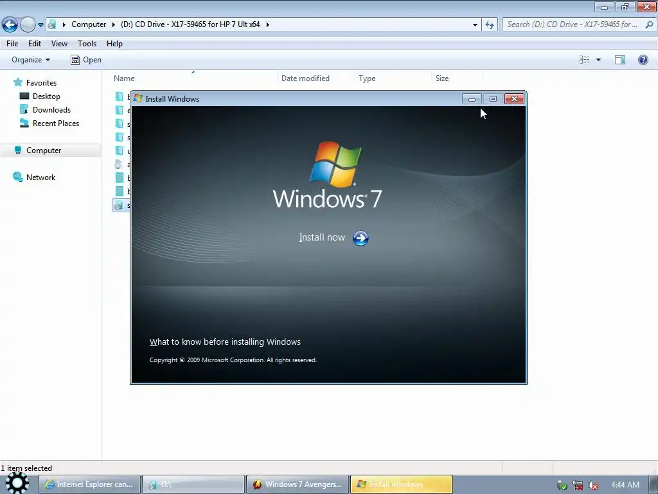The image size is (658, 494).
Task: Open the File menu
Action: 12,44
